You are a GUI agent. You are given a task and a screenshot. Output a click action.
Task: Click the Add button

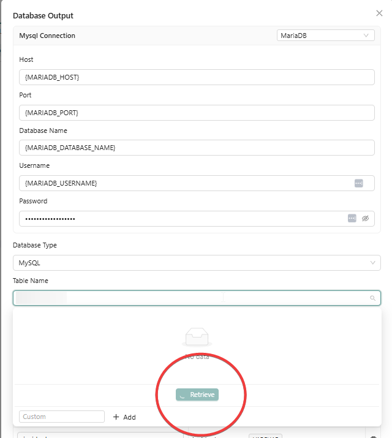[124, 417]
